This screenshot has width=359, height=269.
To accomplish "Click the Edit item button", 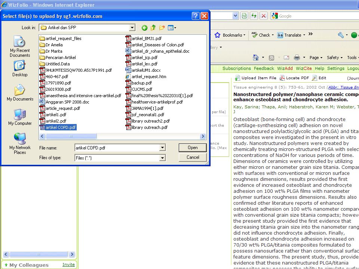I will 319,78.
